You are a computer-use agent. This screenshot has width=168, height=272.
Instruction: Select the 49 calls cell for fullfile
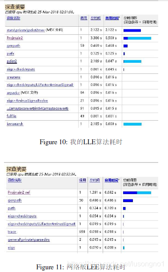point(82,116)
